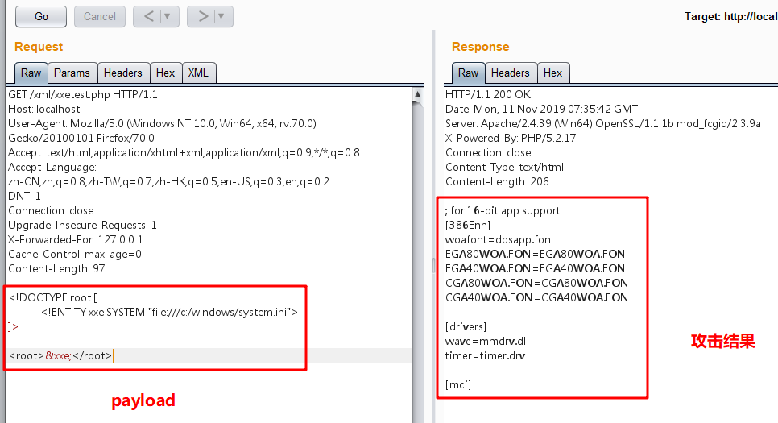Viewport: 778px width, 423px height.
Task: Click the divider handle between Request and Response
Action: 433,265
